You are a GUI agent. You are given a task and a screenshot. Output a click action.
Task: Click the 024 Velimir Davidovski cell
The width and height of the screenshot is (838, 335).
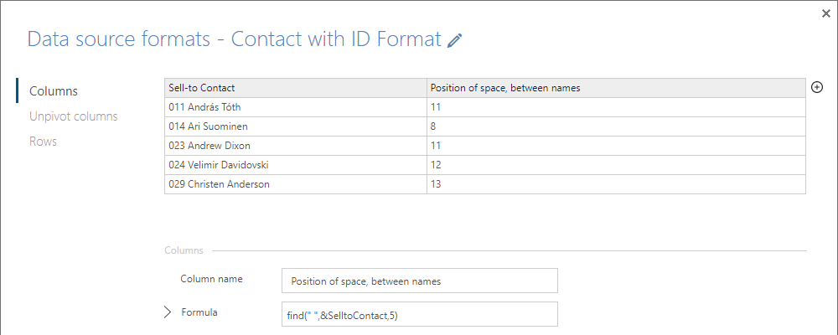(296, 165)
